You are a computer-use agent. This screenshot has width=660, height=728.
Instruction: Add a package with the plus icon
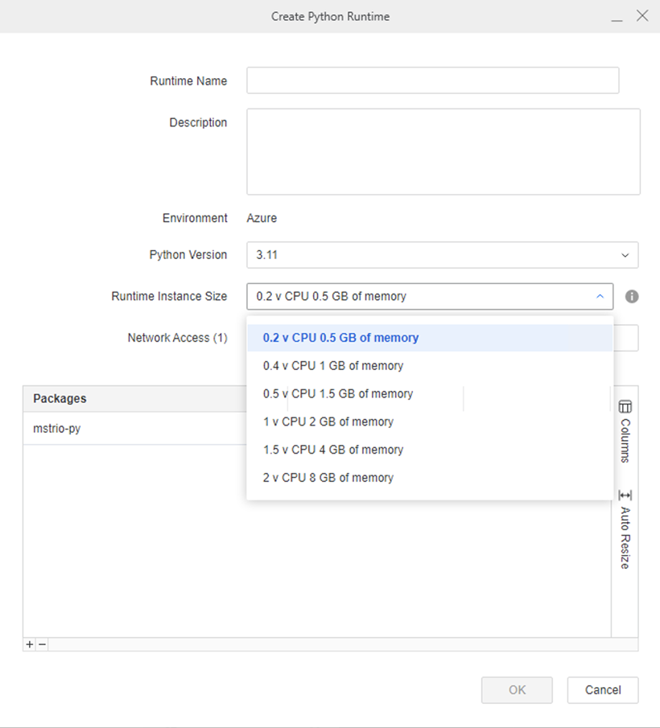click(30, 644)
